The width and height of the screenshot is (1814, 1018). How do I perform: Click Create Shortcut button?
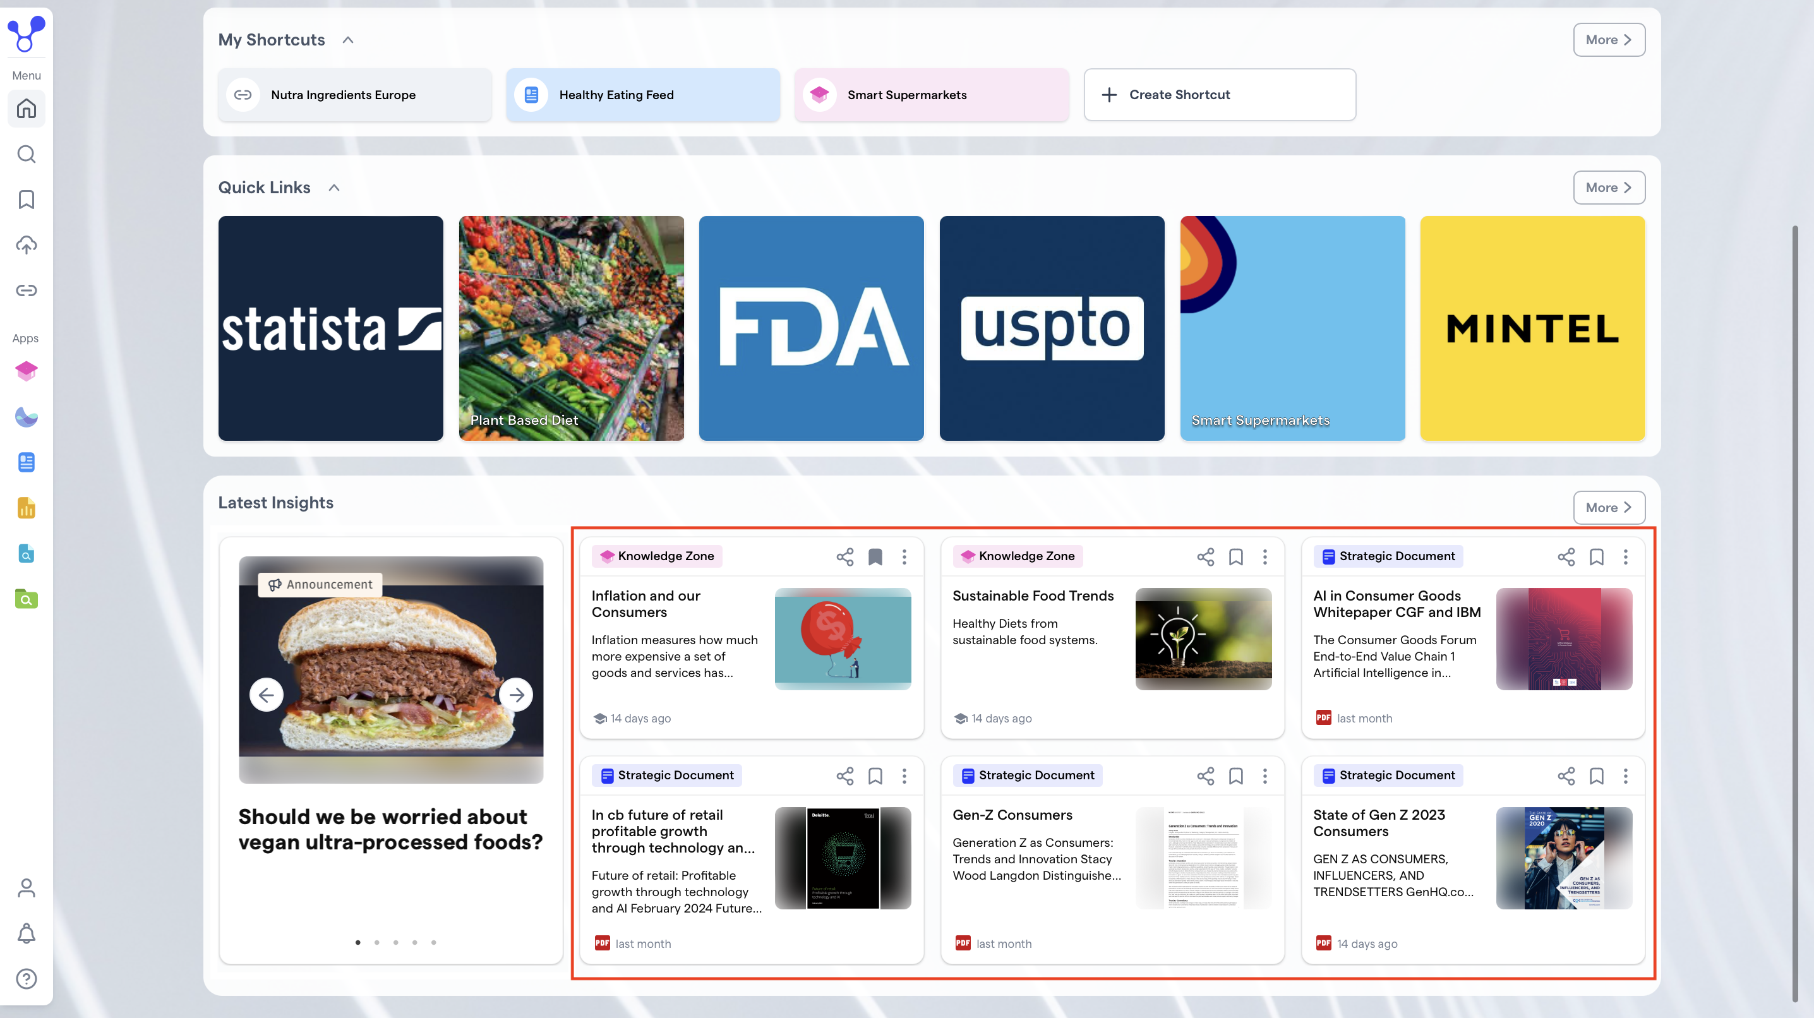1219,95
